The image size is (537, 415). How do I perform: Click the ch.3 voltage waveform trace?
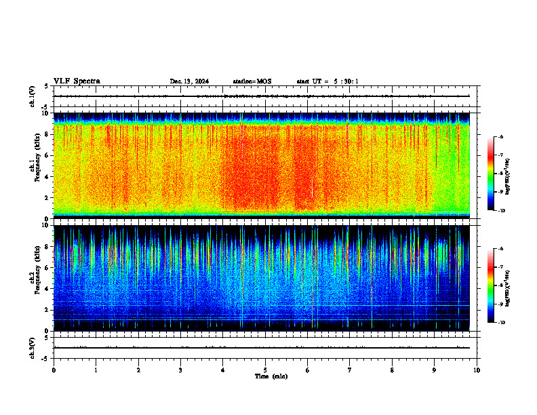click(x=262, y=348)
